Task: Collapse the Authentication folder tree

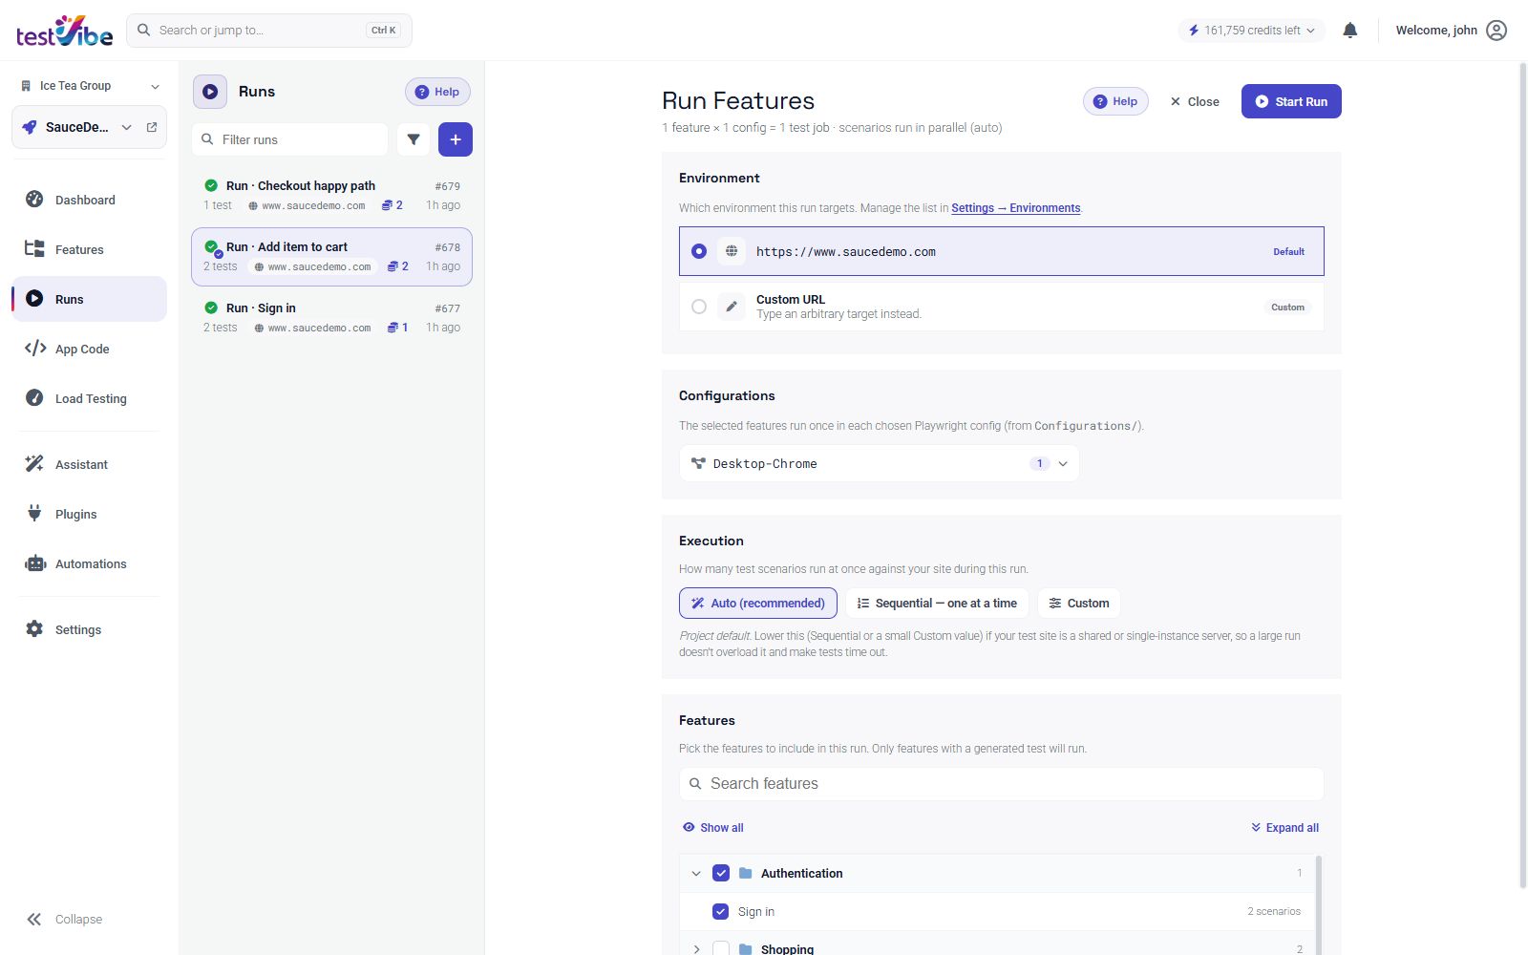Action: click(696, 873)
